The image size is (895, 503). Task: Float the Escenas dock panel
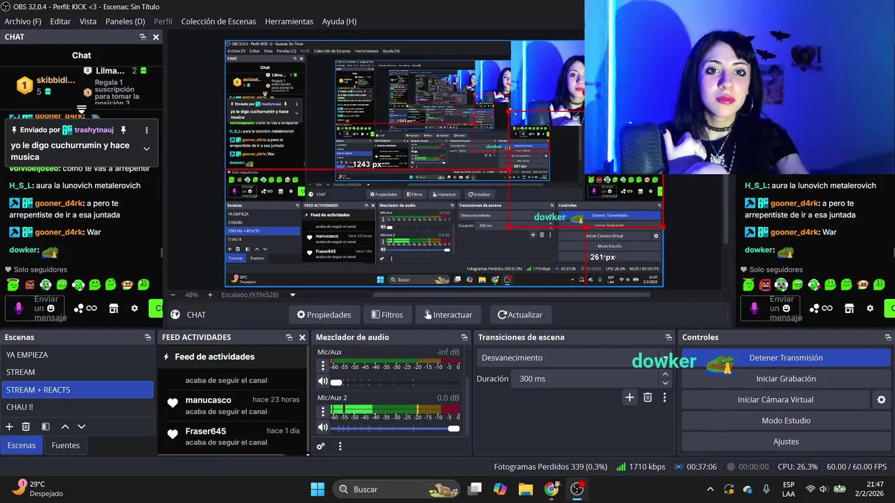(x=148, y=337)
